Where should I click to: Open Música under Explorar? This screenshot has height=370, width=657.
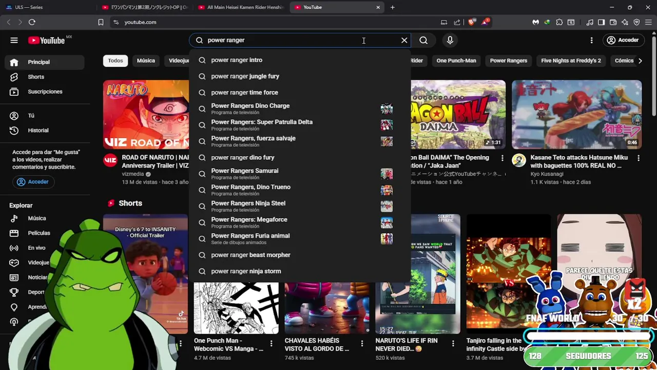tap(45, 218)
